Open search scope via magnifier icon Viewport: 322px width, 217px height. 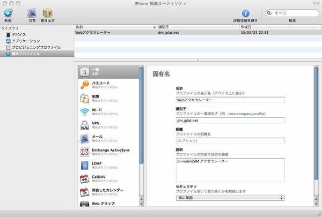pyautogui.click(x=269, y=13)
